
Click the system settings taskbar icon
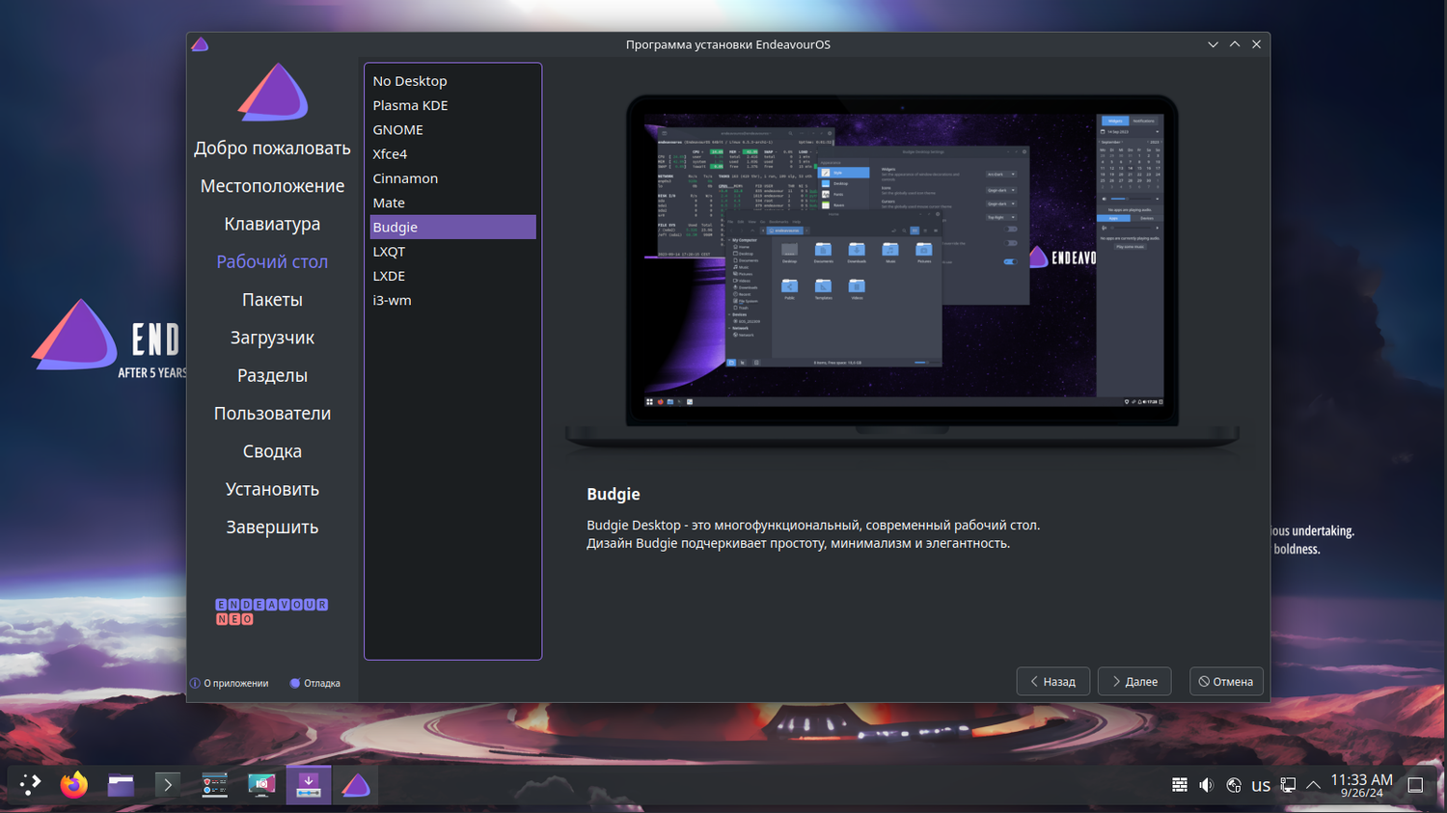[214, 785]
